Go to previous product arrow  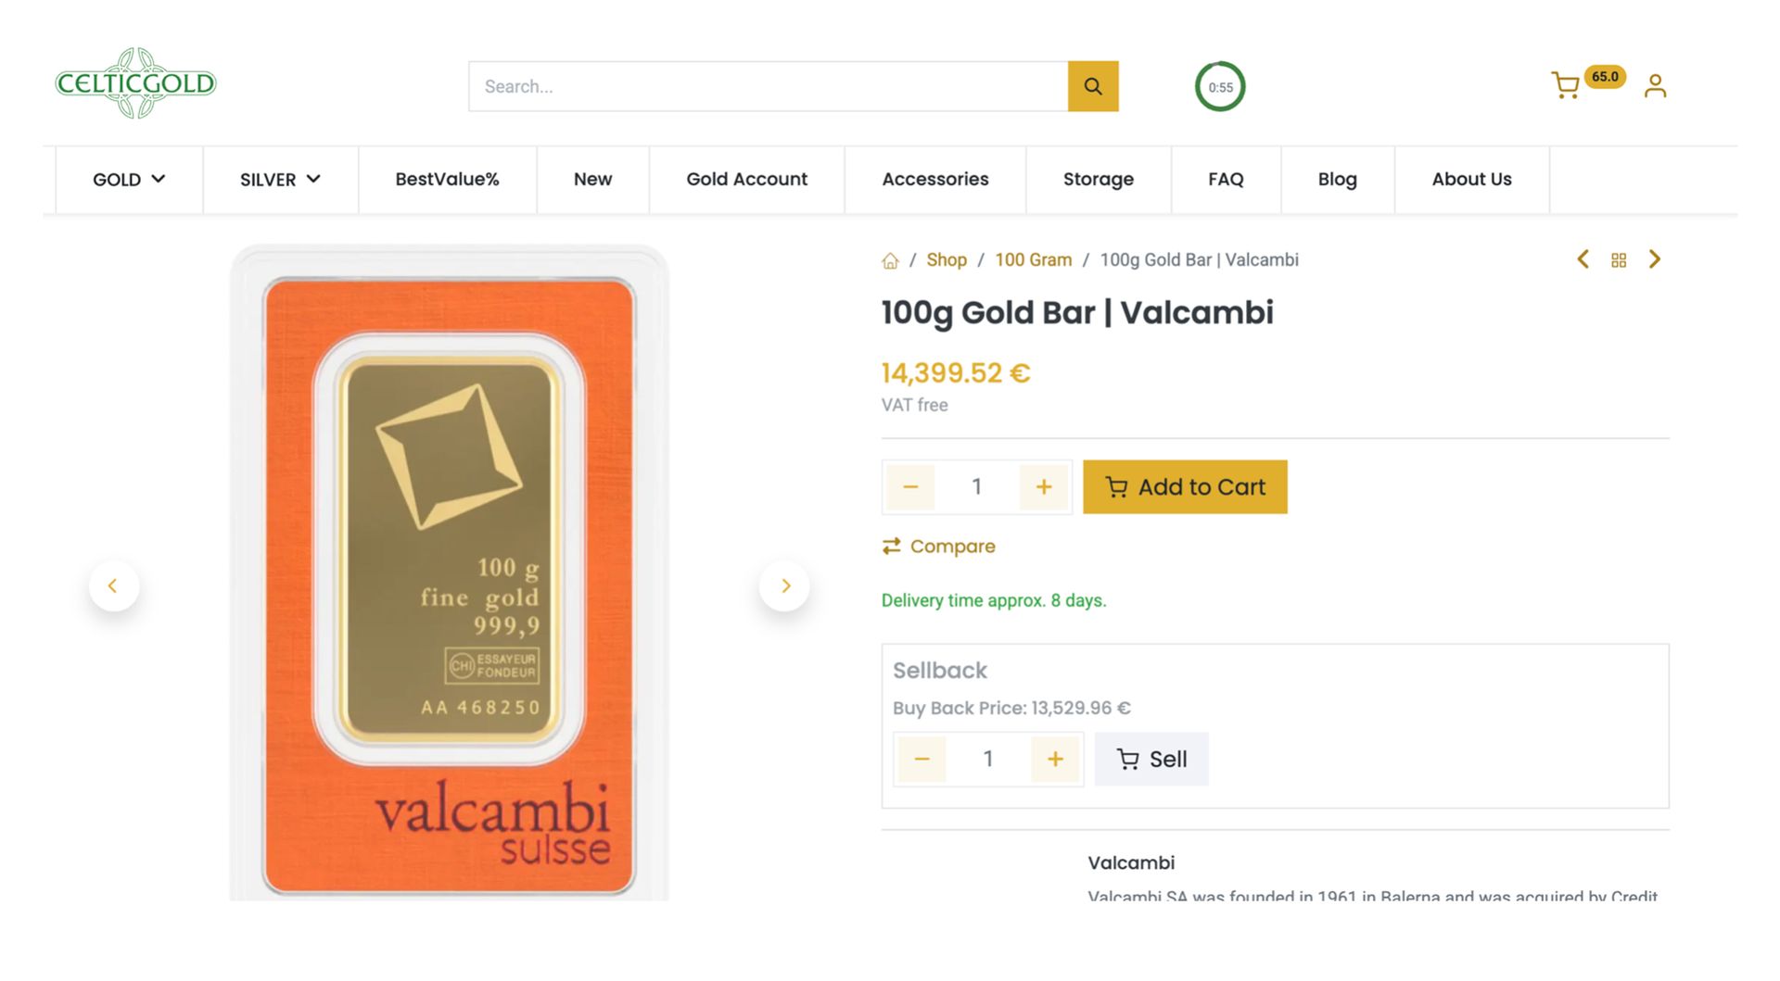click(x=1583, y=260)
